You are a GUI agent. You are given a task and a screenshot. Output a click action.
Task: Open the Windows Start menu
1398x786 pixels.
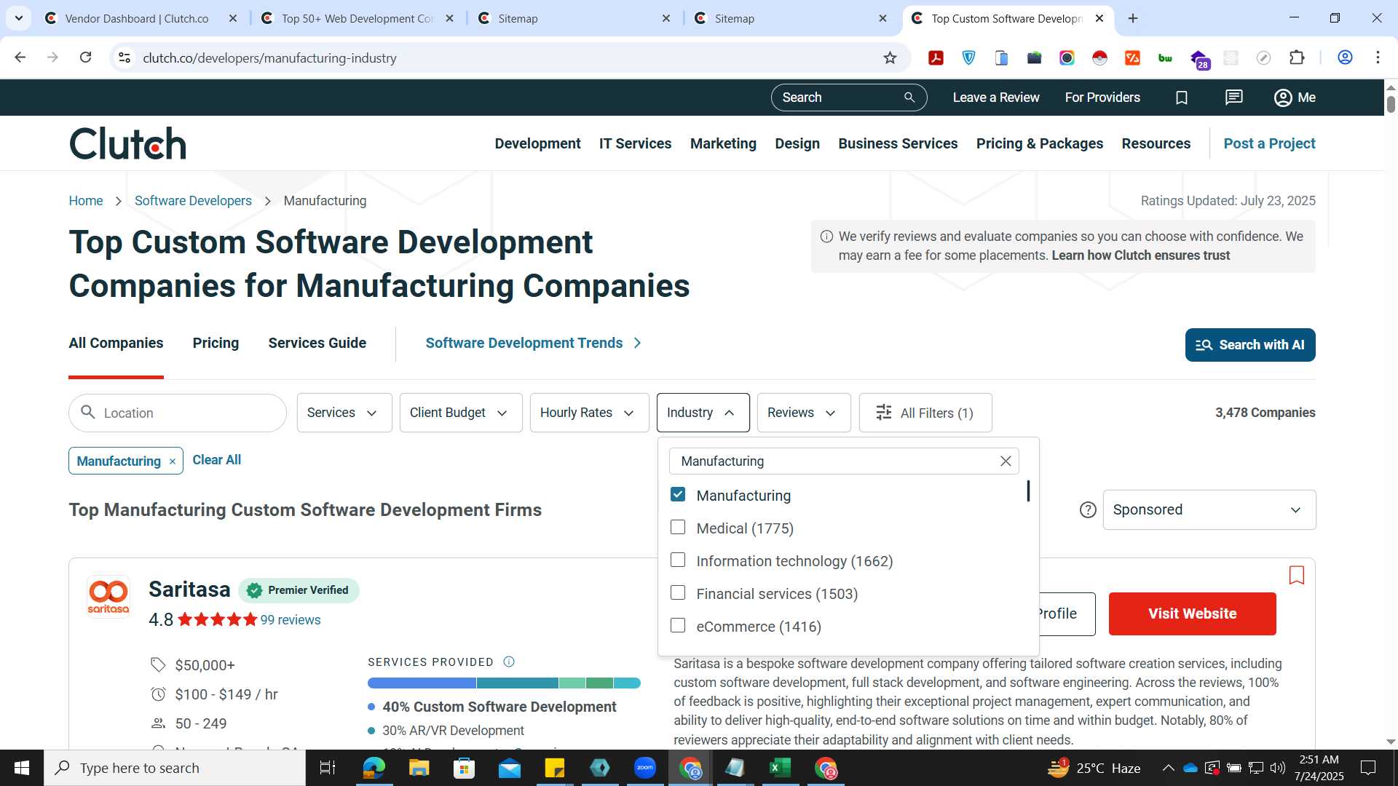22,768
